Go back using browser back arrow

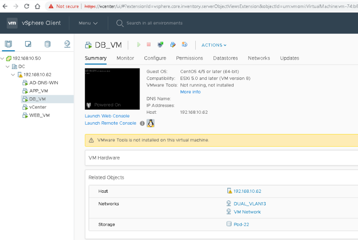[5, 6]
